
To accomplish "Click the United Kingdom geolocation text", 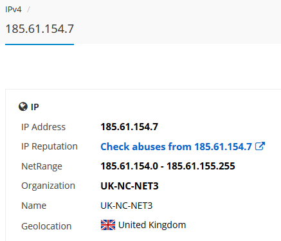I will click(152, 225).
